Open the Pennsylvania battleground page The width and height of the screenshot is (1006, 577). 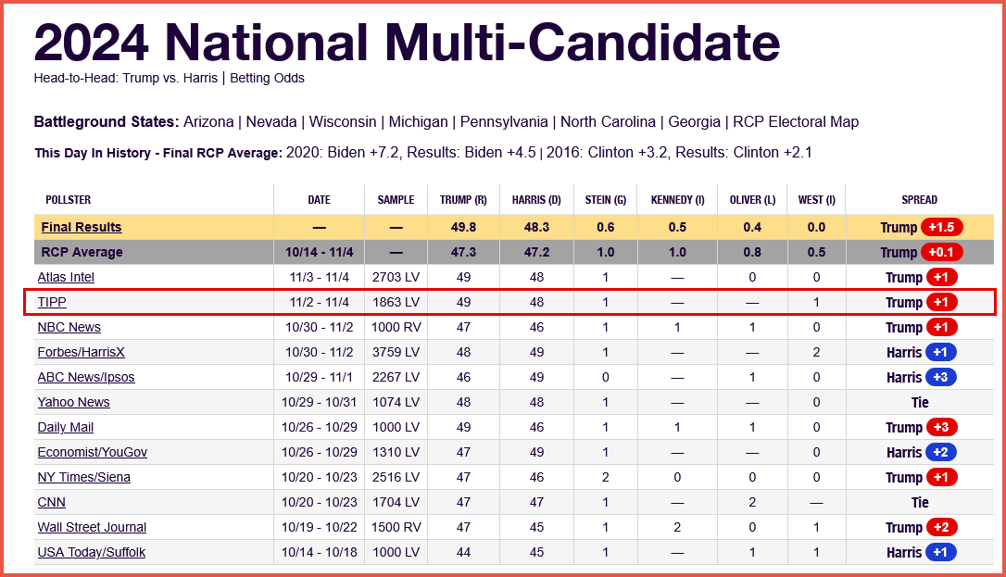(505, 121)
